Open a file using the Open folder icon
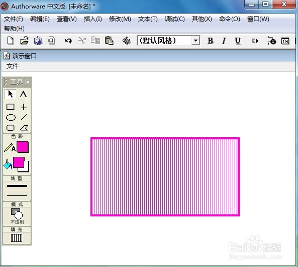Screen dimensions: 298x267 click(x=24, y=41)
